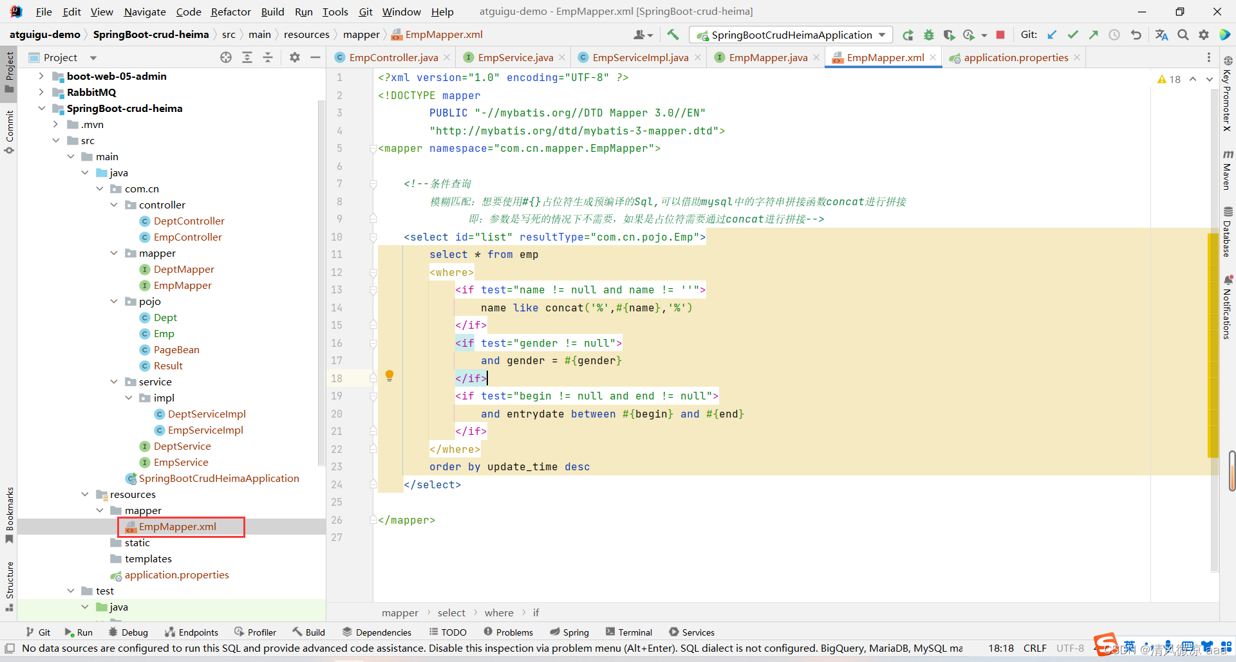Open the Database tool window
1236x662 pixels.
(1228, 232)
